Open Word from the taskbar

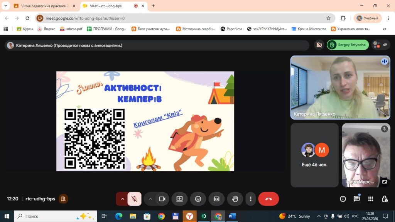pyautogui.click(x=232, y=216)
